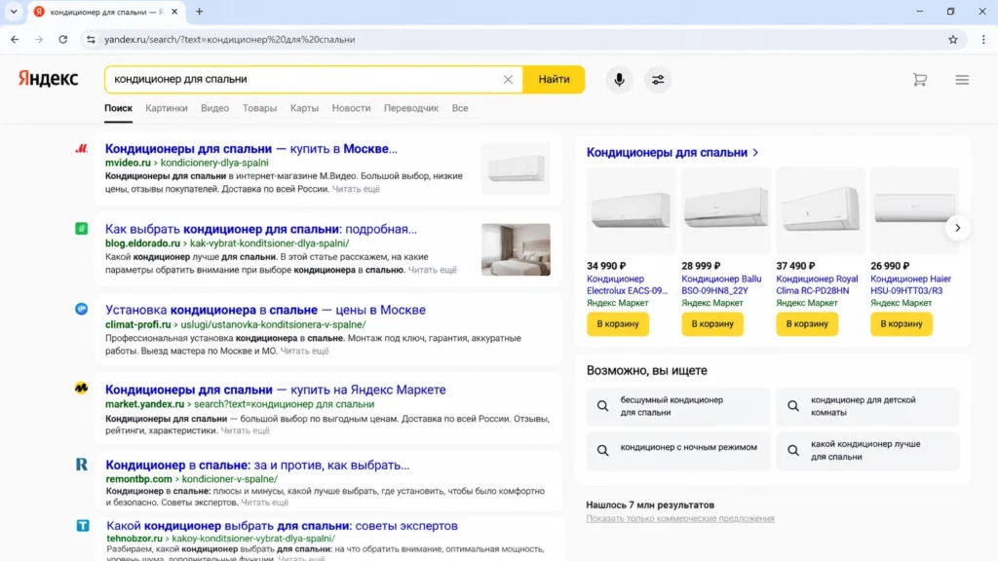Open Yandex Market кондиционеры result link
Screen dimensions: 998x561
pos(276,390)
